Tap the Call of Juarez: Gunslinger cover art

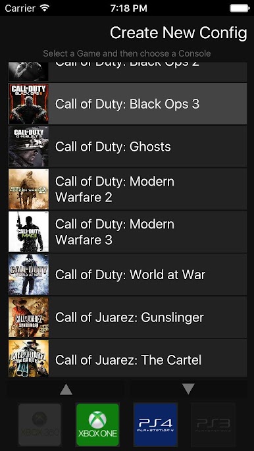pos(28,317)
